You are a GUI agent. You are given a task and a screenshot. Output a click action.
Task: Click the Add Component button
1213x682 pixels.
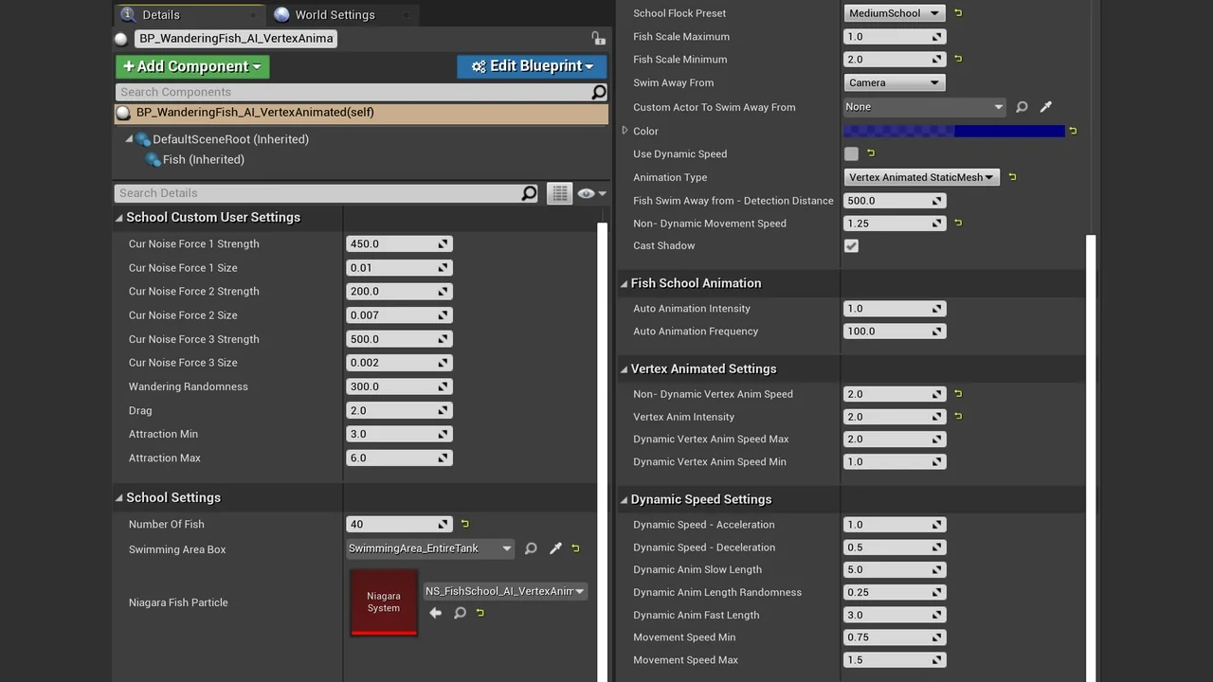click(x=191, y=67)
